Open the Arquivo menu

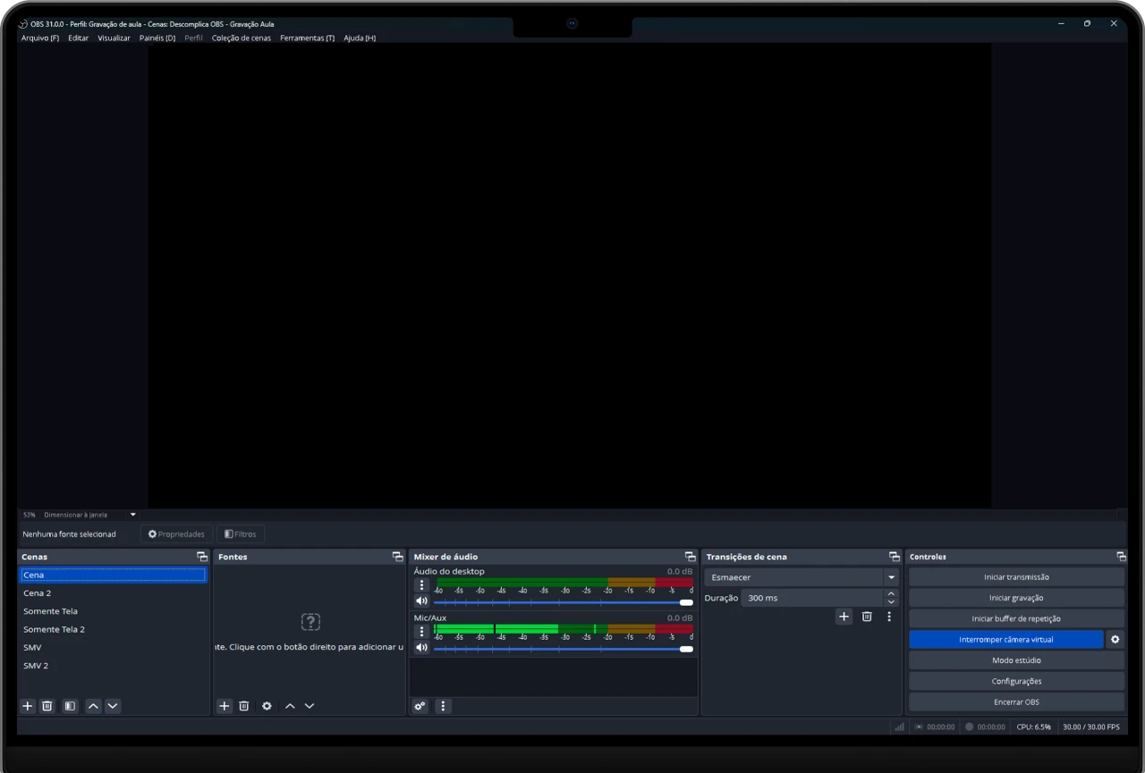[40, 38]
